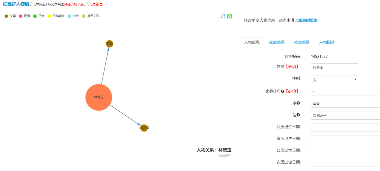380x171 pixels.
Task: Click the 姓名 input field
Action: point(335,67)
